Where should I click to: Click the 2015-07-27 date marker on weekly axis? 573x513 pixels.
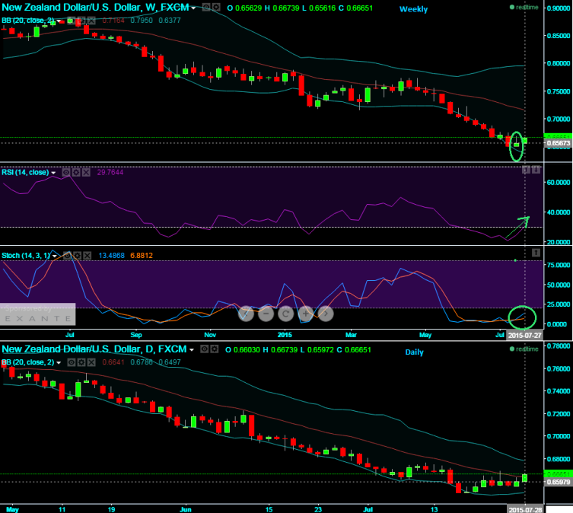[525, 334]
